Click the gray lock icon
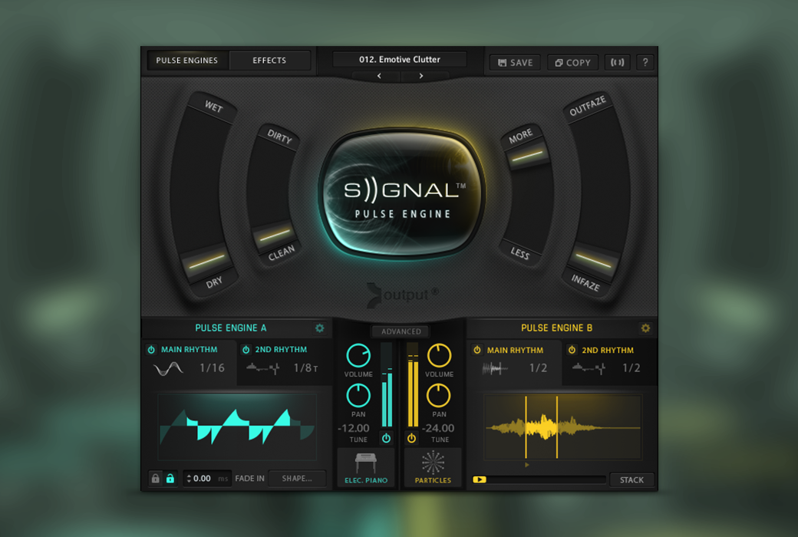This screenshot has width=798, height=537. tap(155, 479)
